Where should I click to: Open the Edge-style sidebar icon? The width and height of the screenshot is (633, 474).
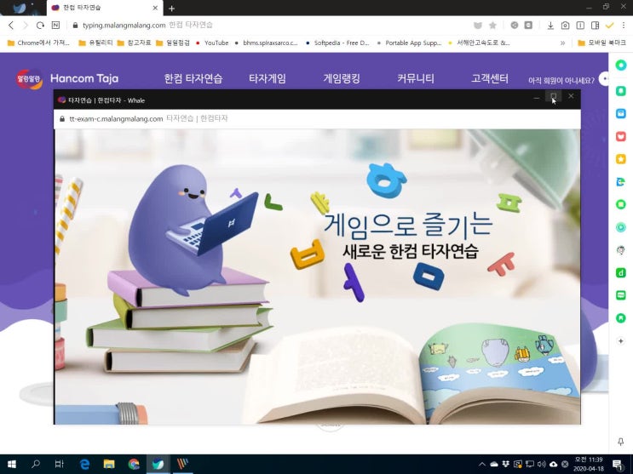pos(621,182)
